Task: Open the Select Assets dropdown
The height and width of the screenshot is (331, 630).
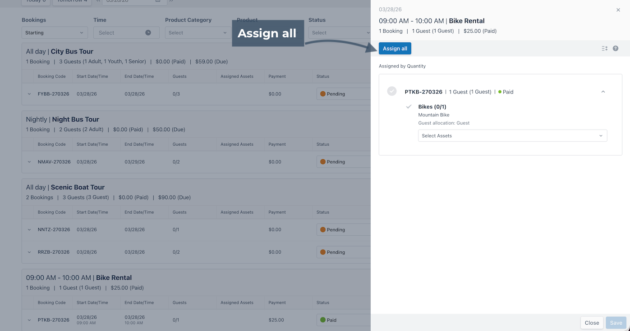Action: (x=513, y=136)
